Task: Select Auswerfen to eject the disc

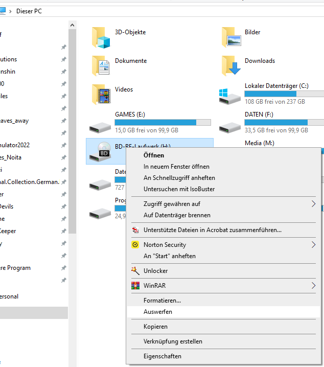Action: coord(223,312)
